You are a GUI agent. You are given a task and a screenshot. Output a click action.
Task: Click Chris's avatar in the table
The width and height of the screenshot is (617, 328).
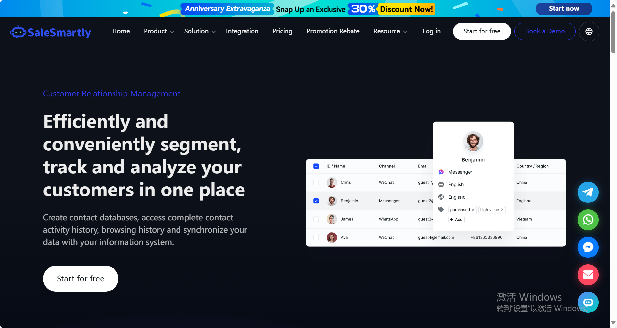coord(332,182)
